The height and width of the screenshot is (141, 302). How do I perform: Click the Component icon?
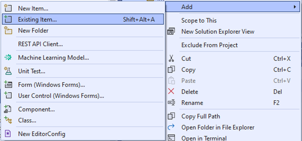pyautogui.click(x=8, y=109)
